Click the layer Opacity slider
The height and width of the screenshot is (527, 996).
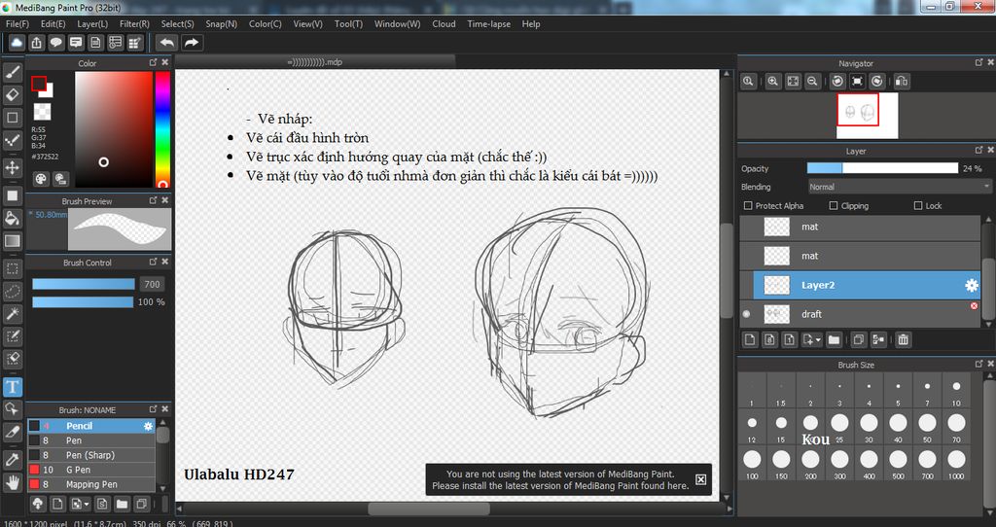(x=882, y=168)
